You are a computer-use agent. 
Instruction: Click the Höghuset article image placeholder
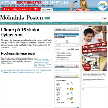[43, 63]
